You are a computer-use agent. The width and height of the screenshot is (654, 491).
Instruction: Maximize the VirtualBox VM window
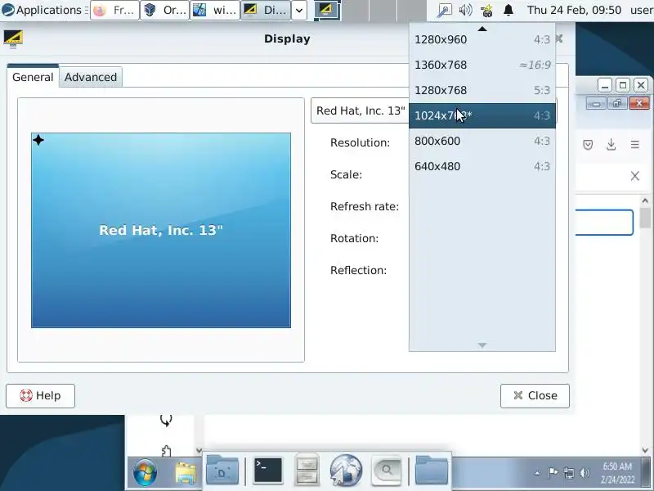[x=623, y=86]
